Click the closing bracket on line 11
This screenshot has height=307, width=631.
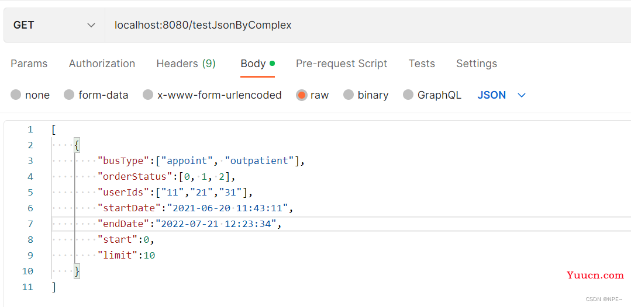point(54,287)
